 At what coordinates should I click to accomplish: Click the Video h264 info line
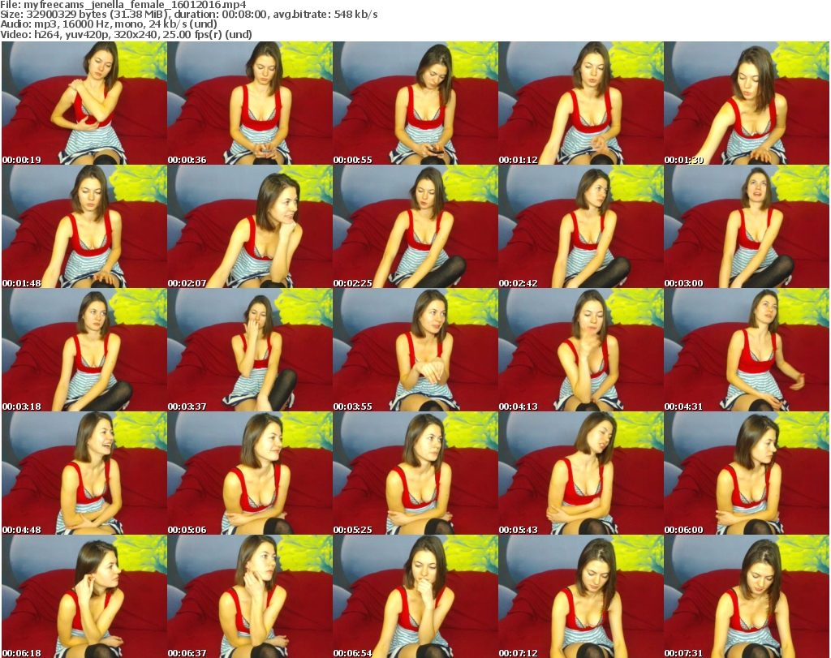click(126, 34)
